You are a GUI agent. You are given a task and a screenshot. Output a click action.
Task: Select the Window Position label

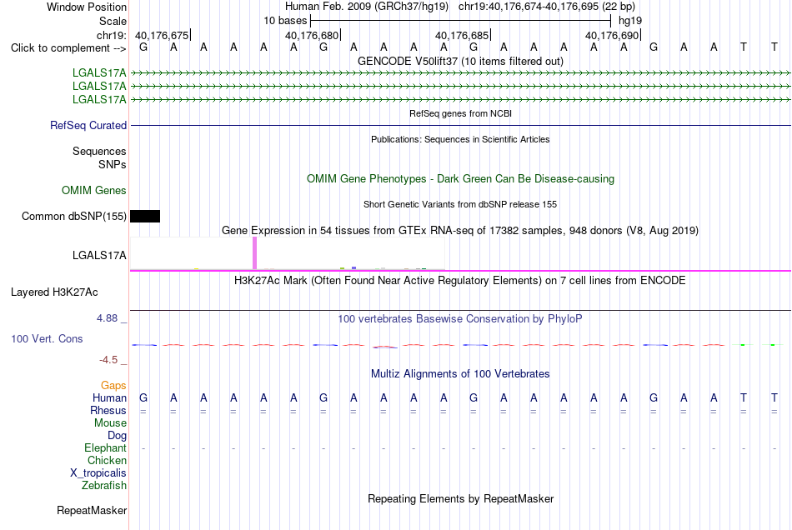[x=87, y=7]
